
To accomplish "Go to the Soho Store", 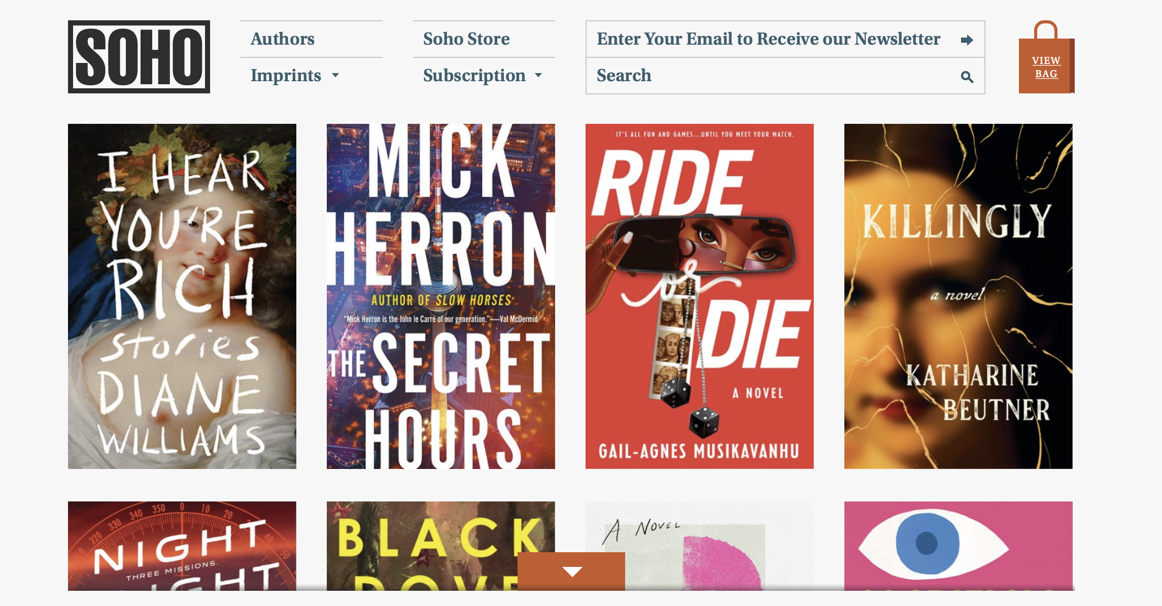I will pos(466,39).
